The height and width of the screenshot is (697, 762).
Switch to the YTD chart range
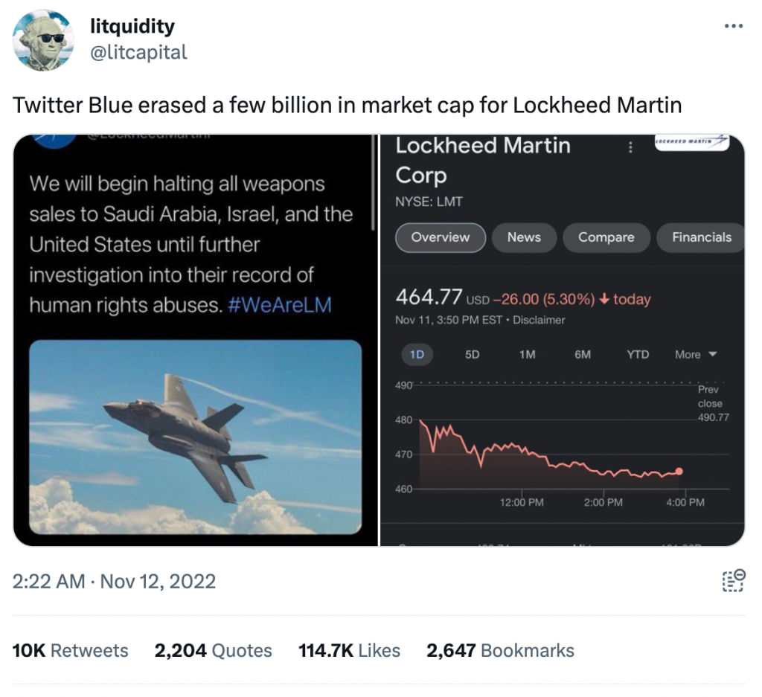coord(638,355)
